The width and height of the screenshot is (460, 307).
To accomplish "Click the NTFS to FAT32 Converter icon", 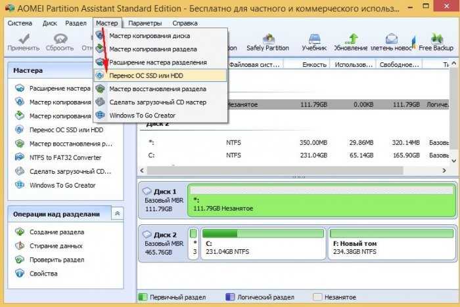I will coord(20,157).
